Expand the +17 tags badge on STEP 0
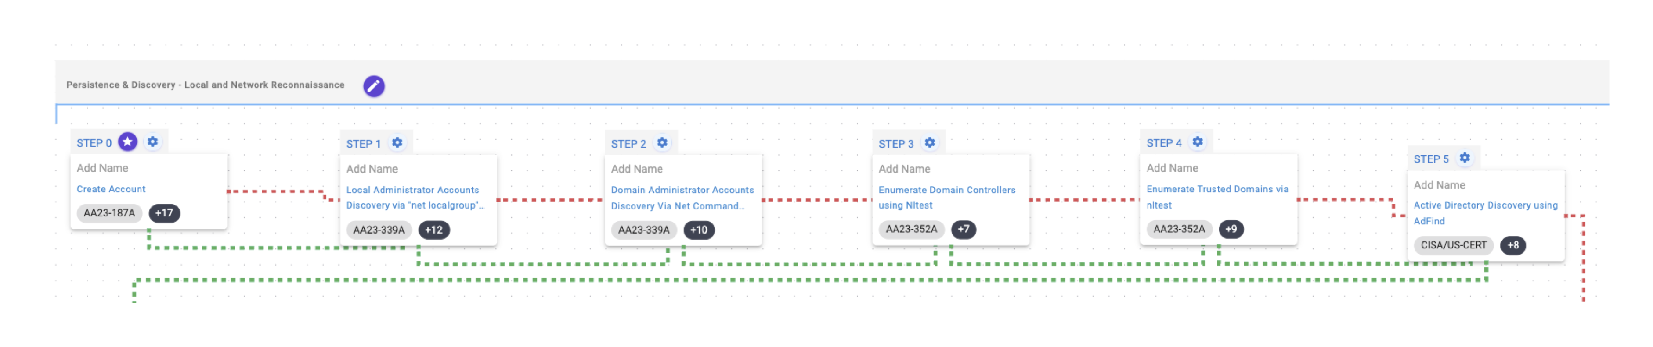 tap(164, 213)
